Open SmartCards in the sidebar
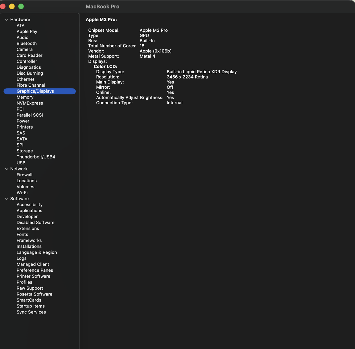This screenshot has width=355, height=349. pos(29,300)
